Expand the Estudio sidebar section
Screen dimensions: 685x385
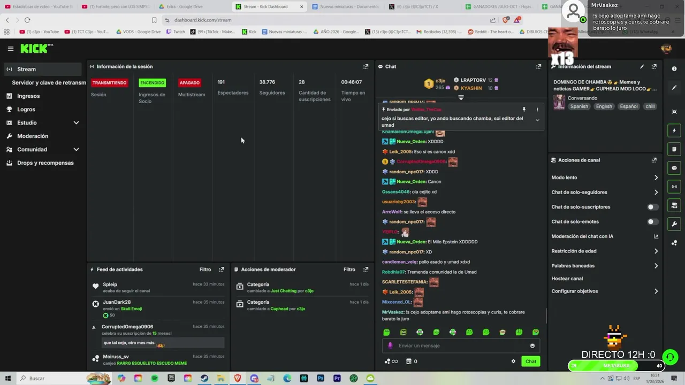(76, 123)
